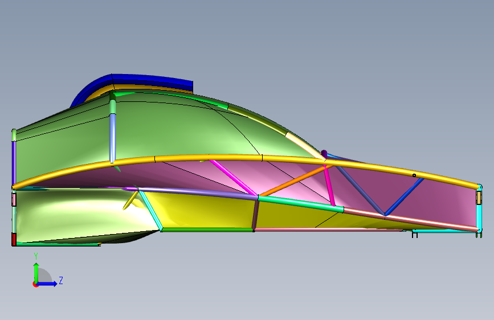Click the small black hole on the yellow rail
The height and width of the screenshot is (320, 494).
414,175
